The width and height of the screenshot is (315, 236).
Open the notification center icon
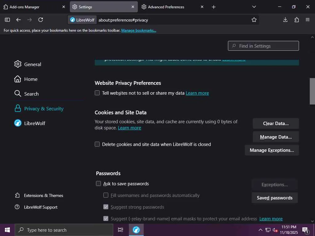[x=305, y=230]
